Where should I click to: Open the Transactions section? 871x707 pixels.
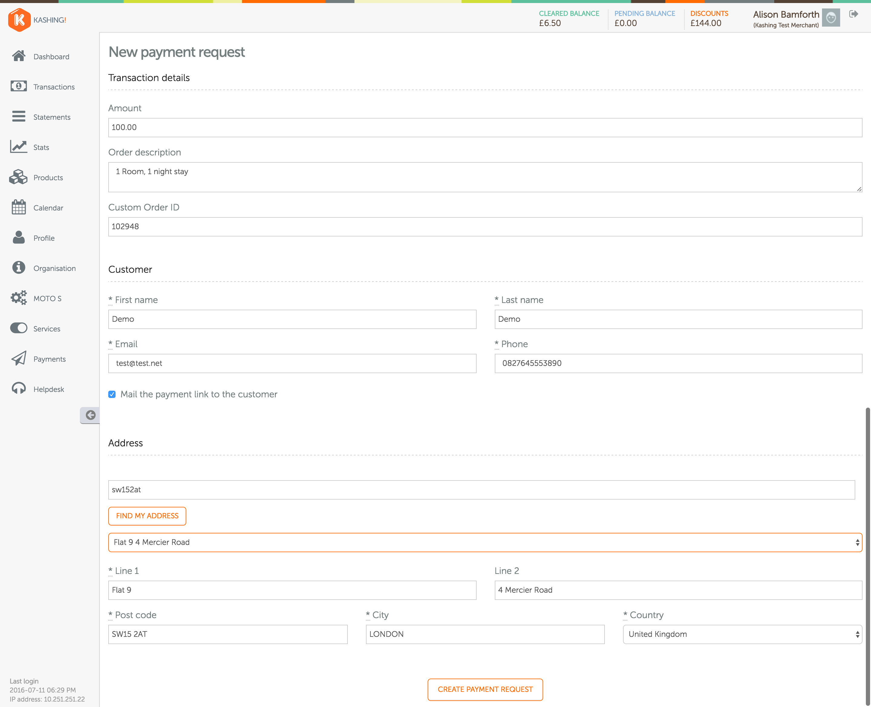coord(54,86)
